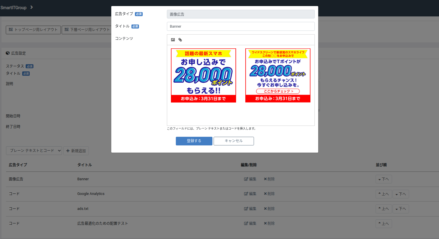Click the chevron next to SmartITGroup
The height and width of the screenshot is (239, 439).
pos(31,7)
